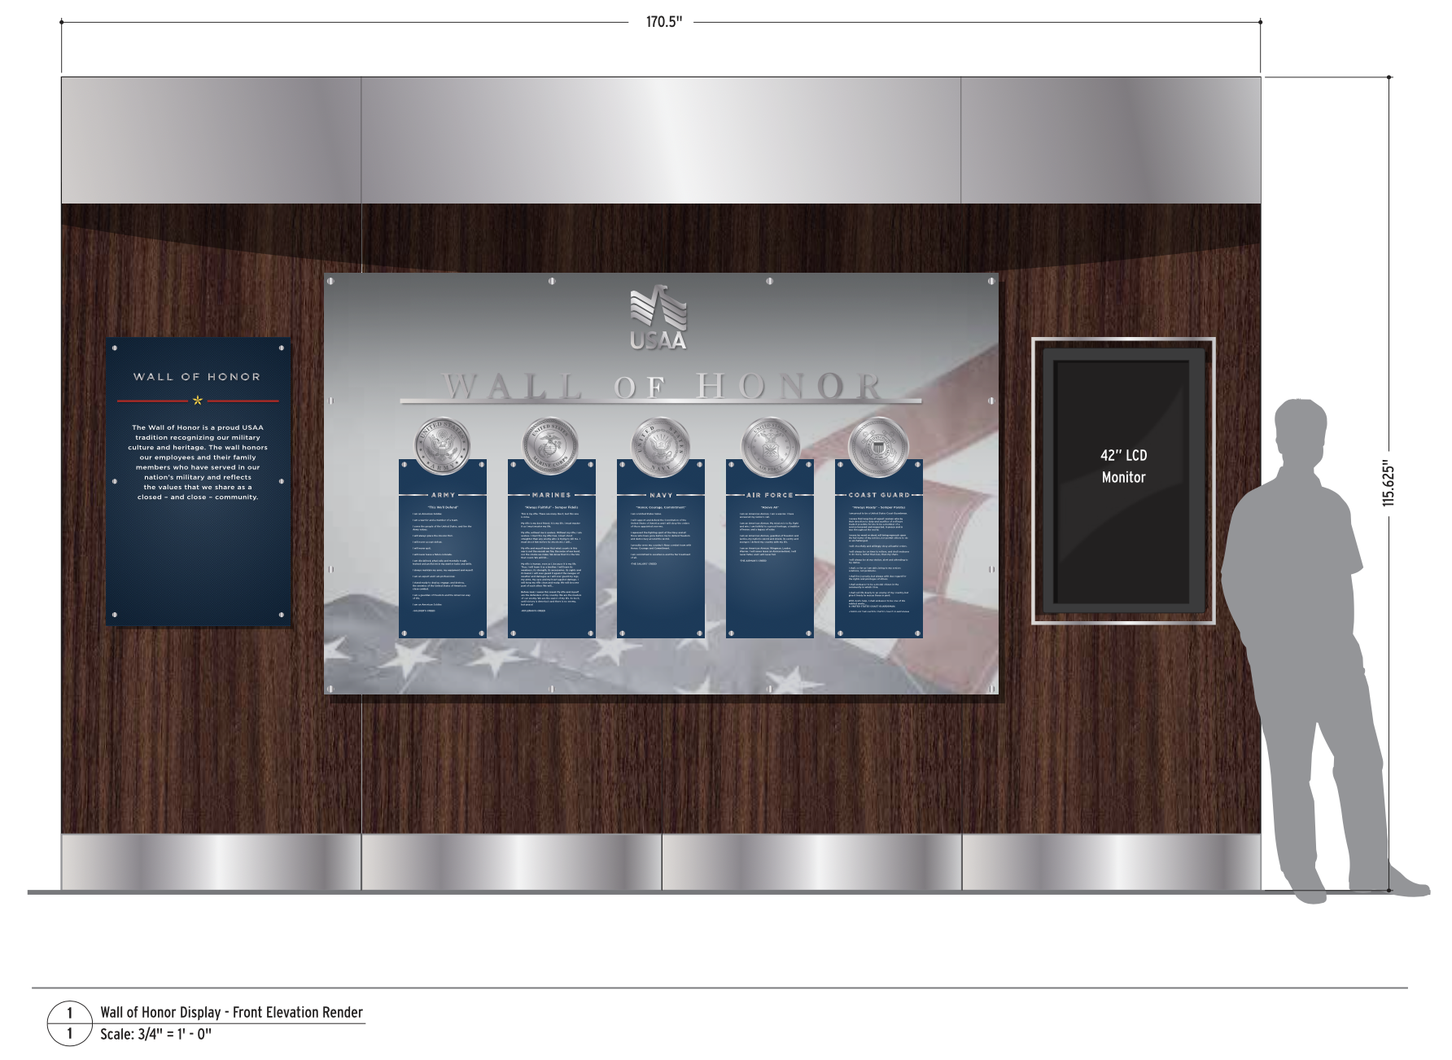Select the Marine Corps seal medallion

(551, 448)
